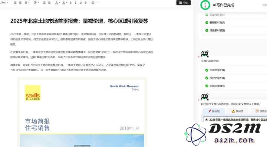Click the 完成文章撰写 step label
This screenshot has height=147, width=267.
[x=217, y=86]
